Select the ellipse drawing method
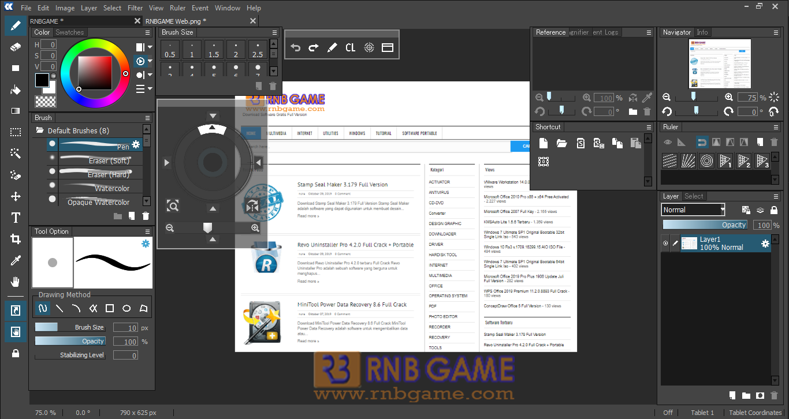Viewport: 789px width, 419px height. (x=126, y=308)
